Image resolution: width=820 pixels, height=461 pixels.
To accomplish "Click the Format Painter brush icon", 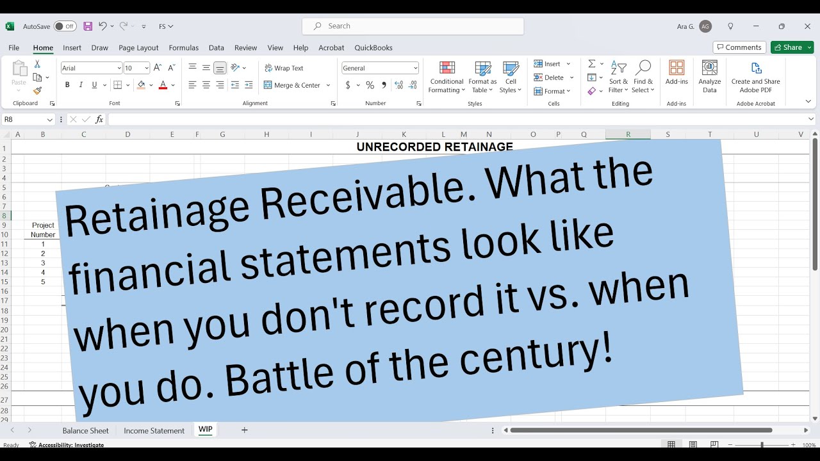I will (37, 91).
